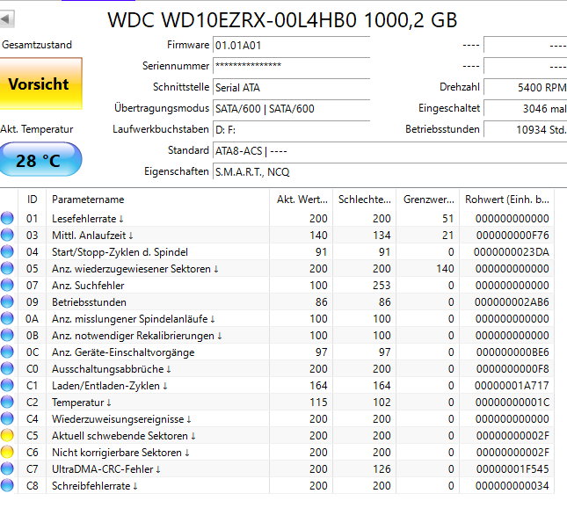Viewport: 567px width, 508px height.
Task: Click the status circle for Laden/Entladen-Zyklen
Action: (7, 386)
